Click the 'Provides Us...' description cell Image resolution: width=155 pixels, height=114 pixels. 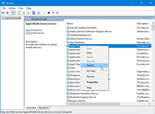tap(143, 28)
